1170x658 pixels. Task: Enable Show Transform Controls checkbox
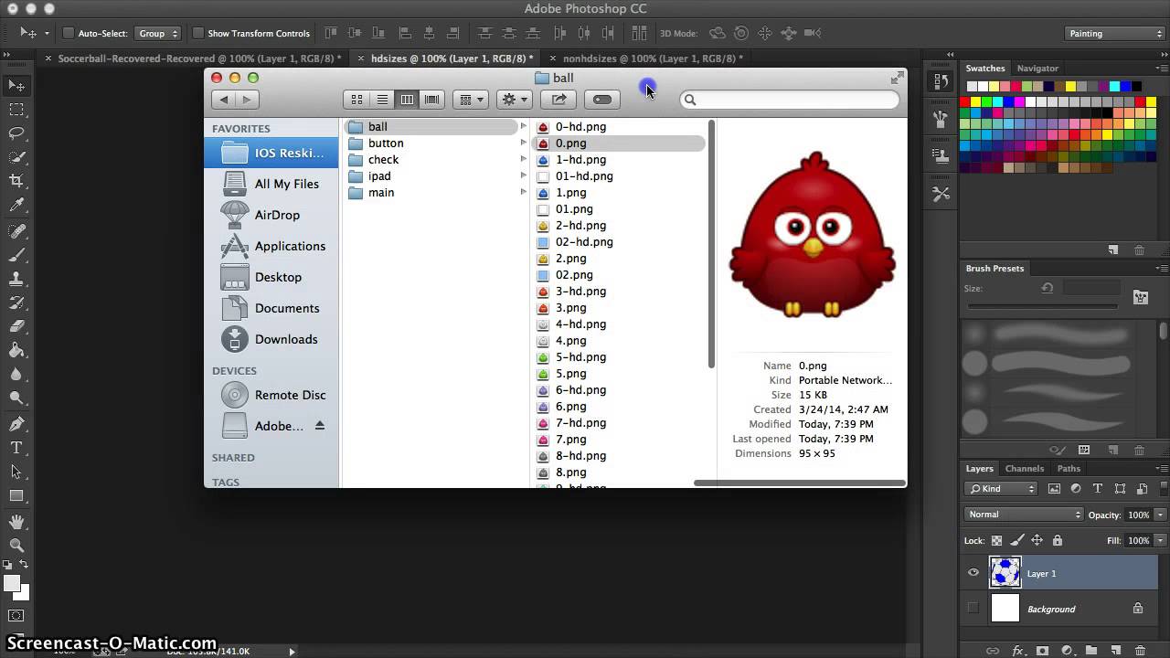[197, 33]
